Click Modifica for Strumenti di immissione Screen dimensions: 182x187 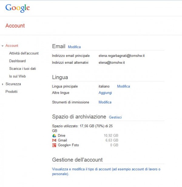click(x=105, y=102)
